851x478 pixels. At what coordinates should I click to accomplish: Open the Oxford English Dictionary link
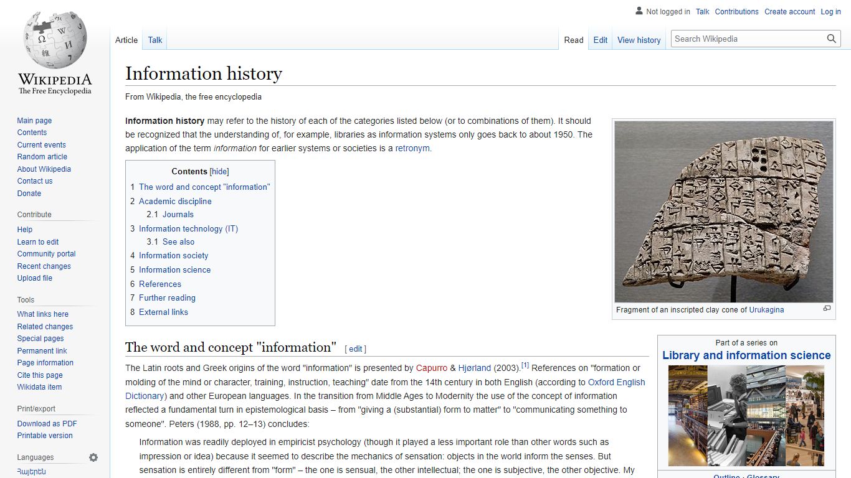(x=617, y=382)
